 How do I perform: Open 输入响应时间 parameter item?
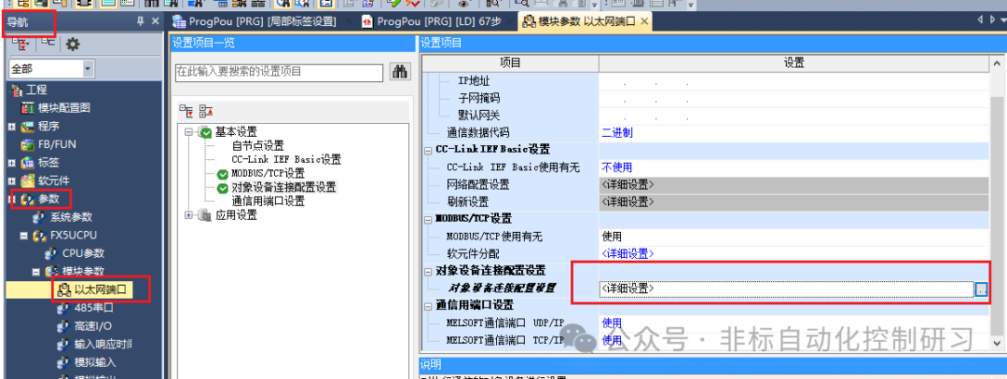[x=103, y=345]
